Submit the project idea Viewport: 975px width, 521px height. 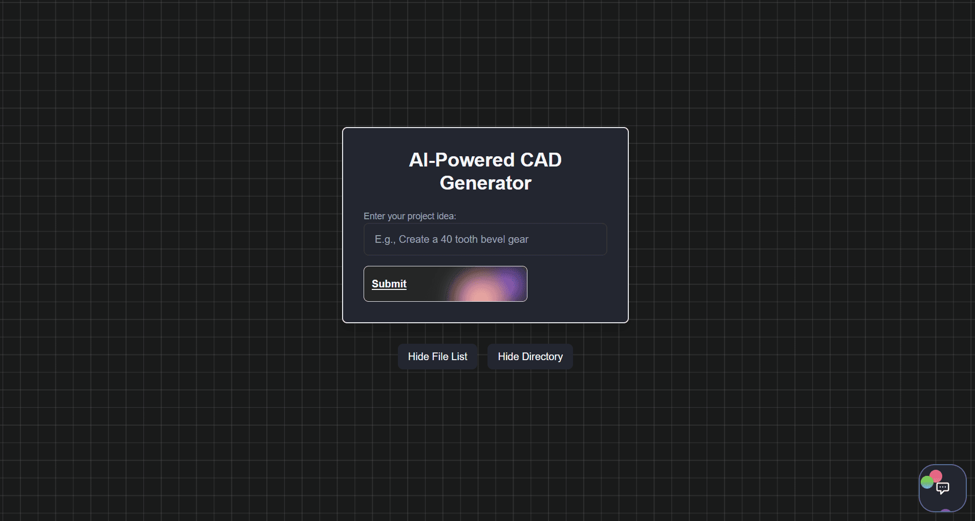(x=445, y=284)
